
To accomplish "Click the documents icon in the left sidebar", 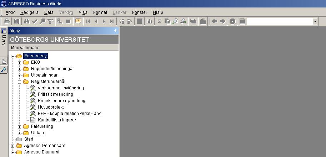I will (4, 61).
